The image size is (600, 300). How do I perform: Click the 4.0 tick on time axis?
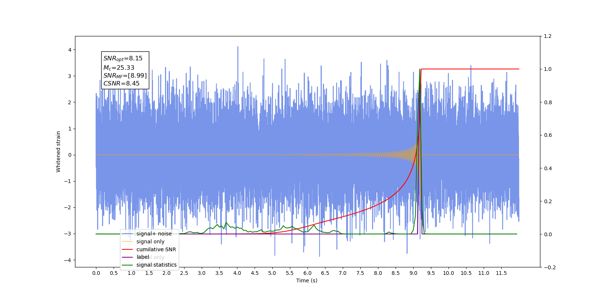tap(237, 273)
